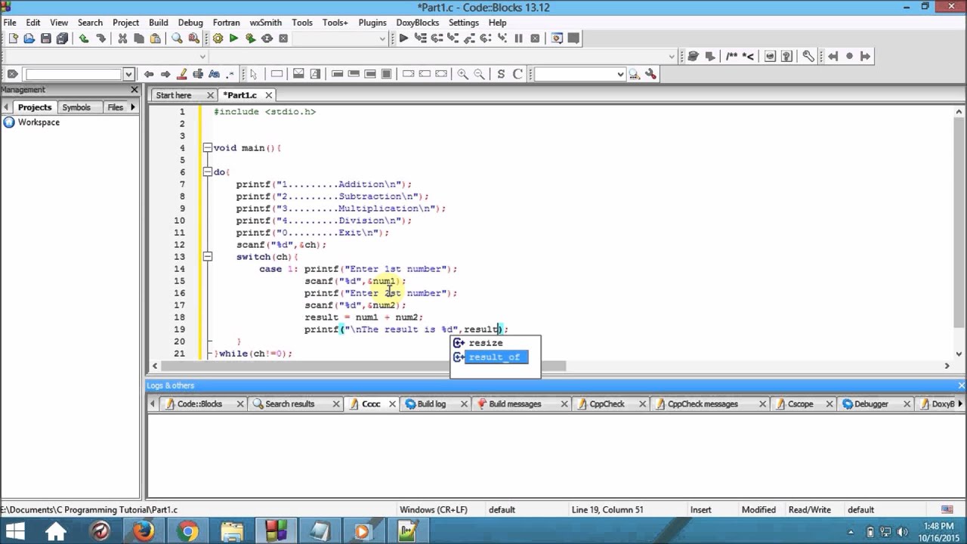The width and height of the screenshot is (967, 544).
Task: Switch to the Symbols tab
Action: pyautogui.click(x=76, y=107)
